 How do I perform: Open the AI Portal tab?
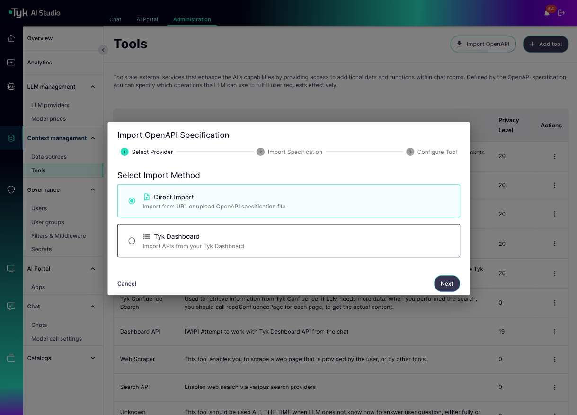(x=147, y=19)
